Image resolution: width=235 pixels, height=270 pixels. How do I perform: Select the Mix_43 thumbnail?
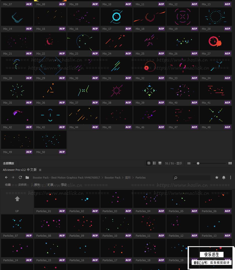50,115
